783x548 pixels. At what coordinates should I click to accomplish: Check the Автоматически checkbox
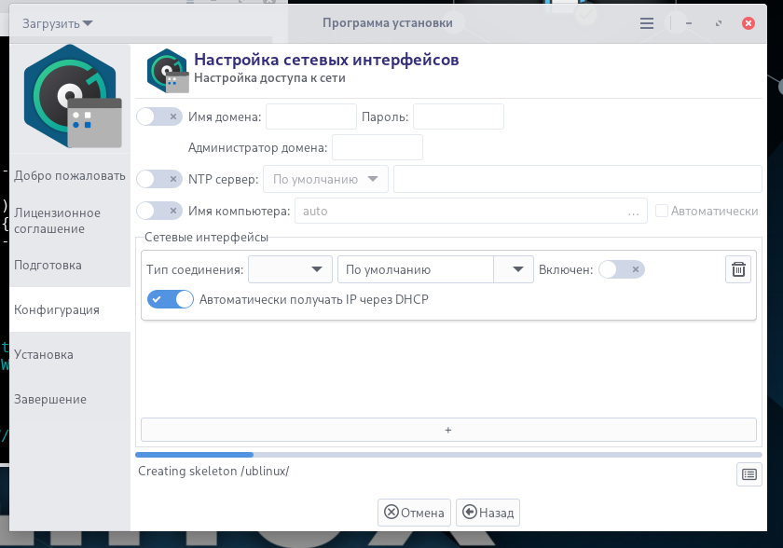coord(662,212)
